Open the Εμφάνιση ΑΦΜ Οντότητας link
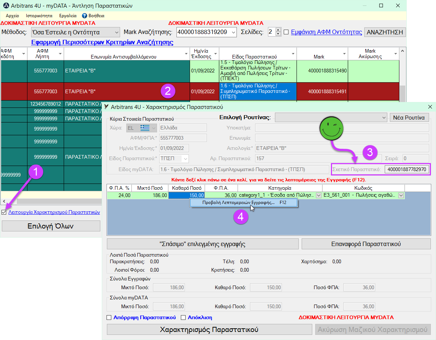Image resolution: width=436 pixels, height=340 pixels. click(327, 32)
